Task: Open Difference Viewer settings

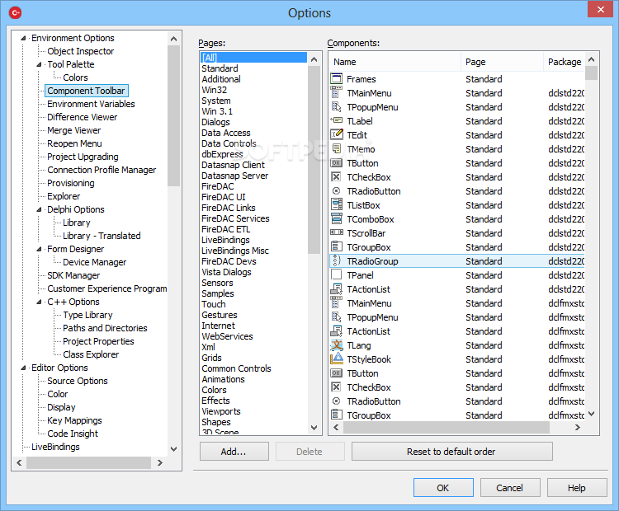Action: [x=82, y=117]
